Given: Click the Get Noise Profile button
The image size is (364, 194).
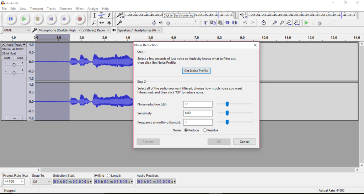Looking at the screenshot, I should pos(196,71).
